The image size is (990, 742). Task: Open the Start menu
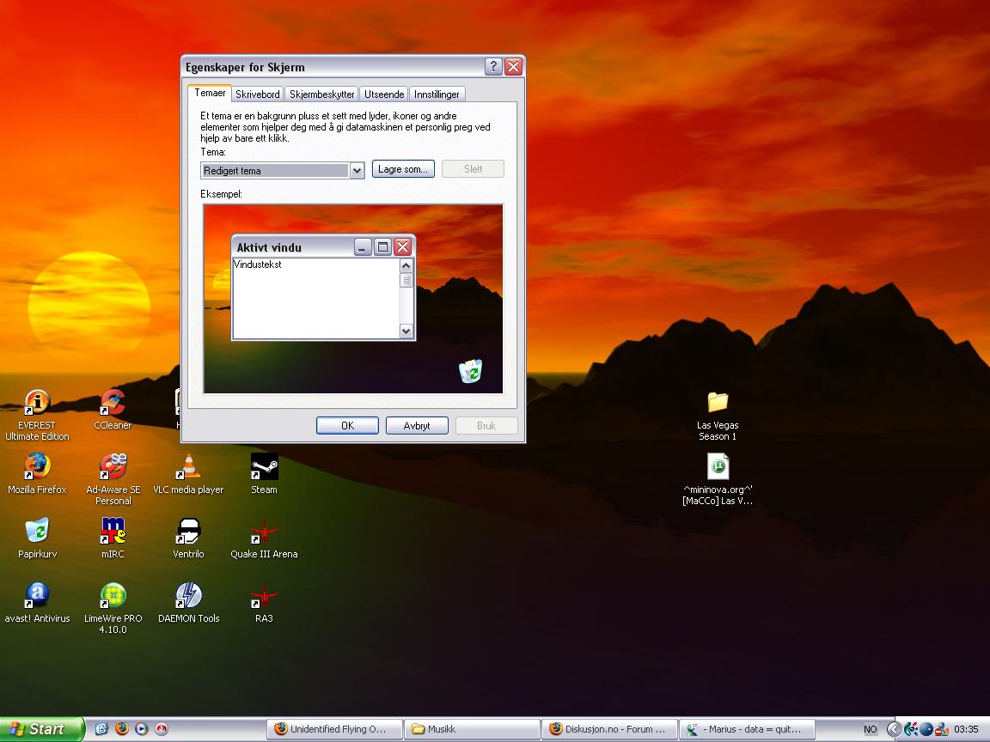[40, 729]
